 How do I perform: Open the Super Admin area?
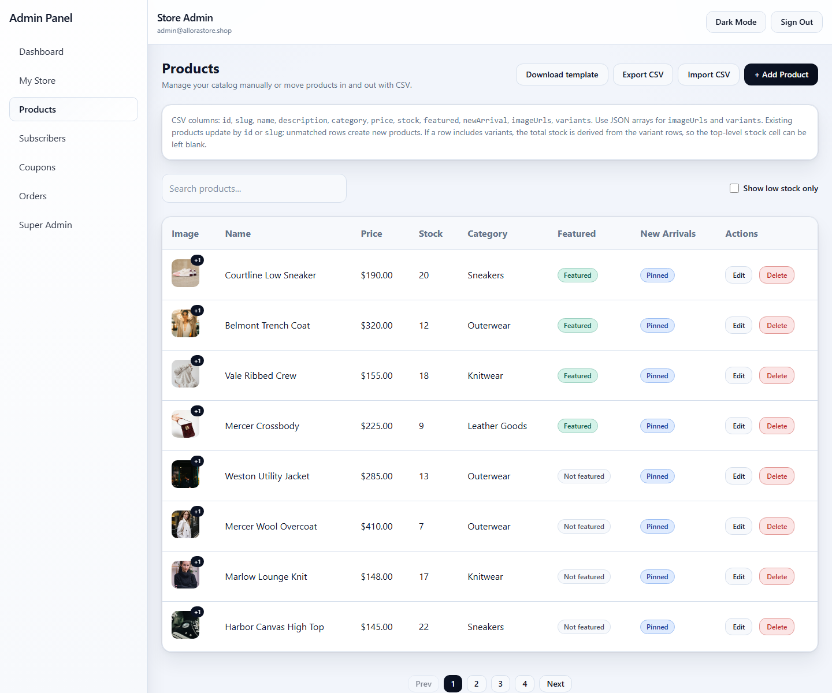tap(45, 225)
